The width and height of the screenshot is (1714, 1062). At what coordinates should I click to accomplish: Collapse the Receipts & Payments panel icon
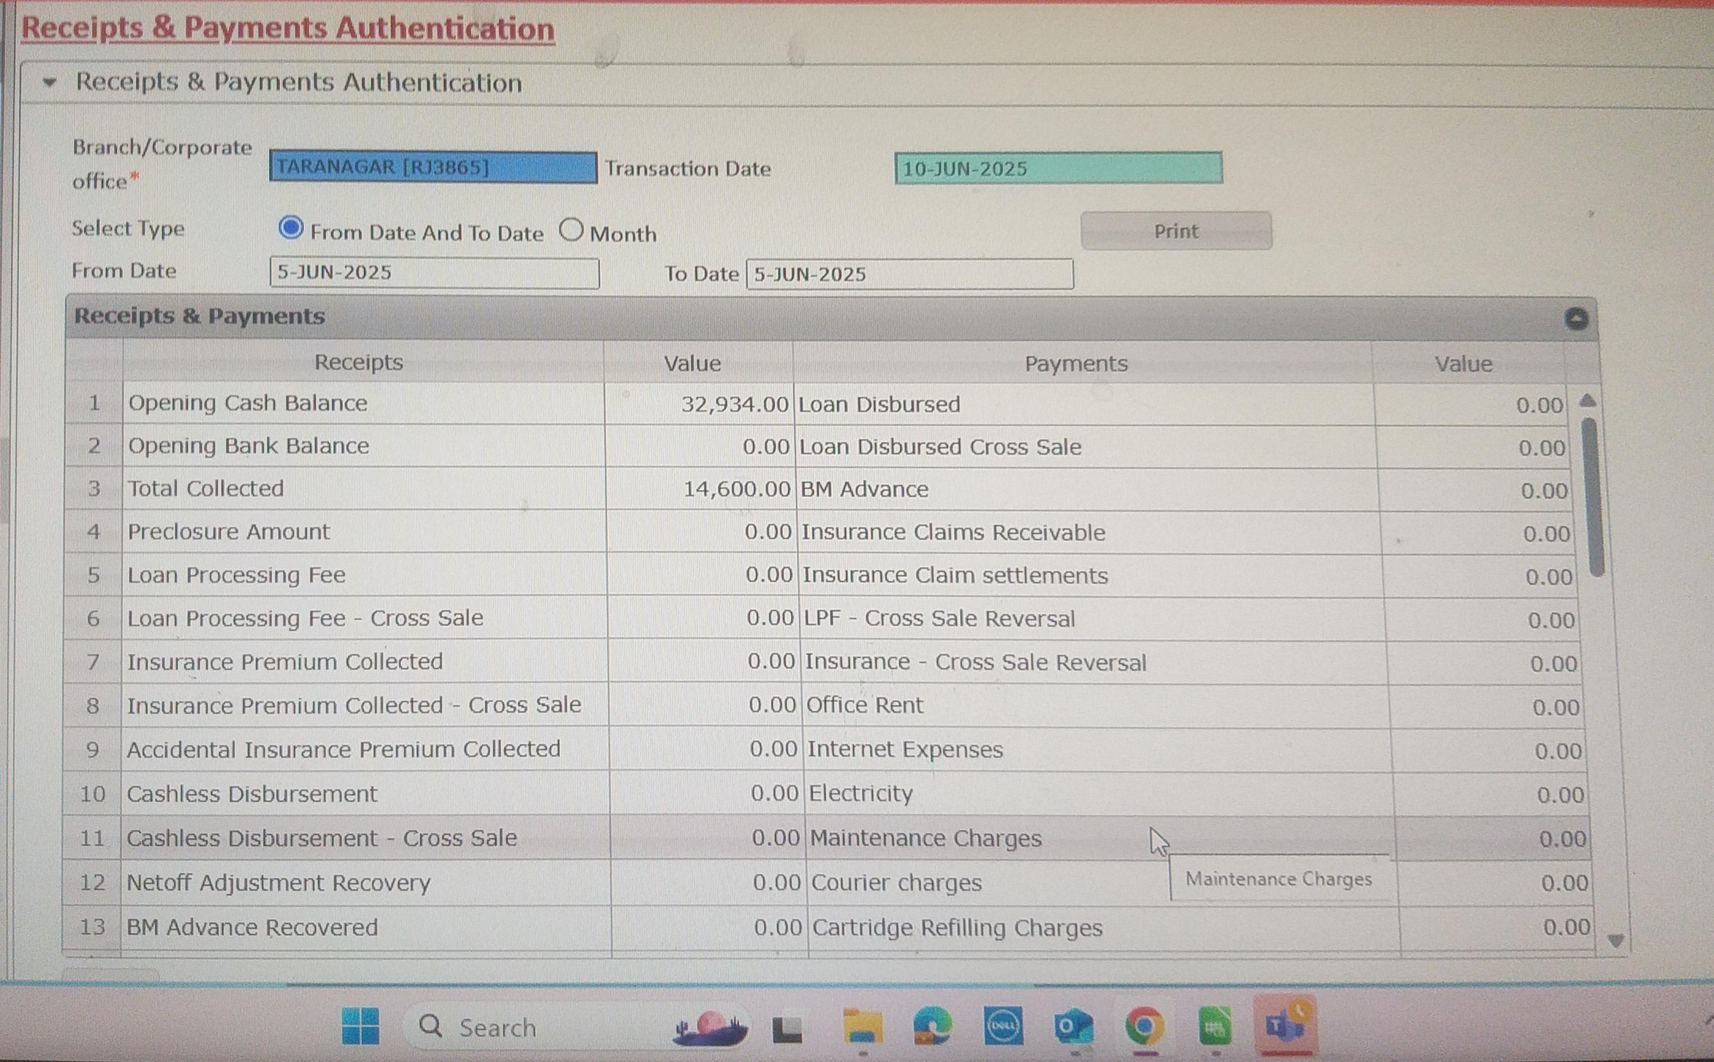pyautogui.click(x=1576, y=319)
